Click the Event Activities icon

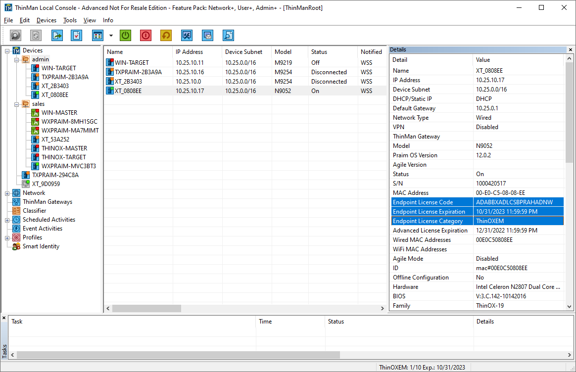(16, 229)
